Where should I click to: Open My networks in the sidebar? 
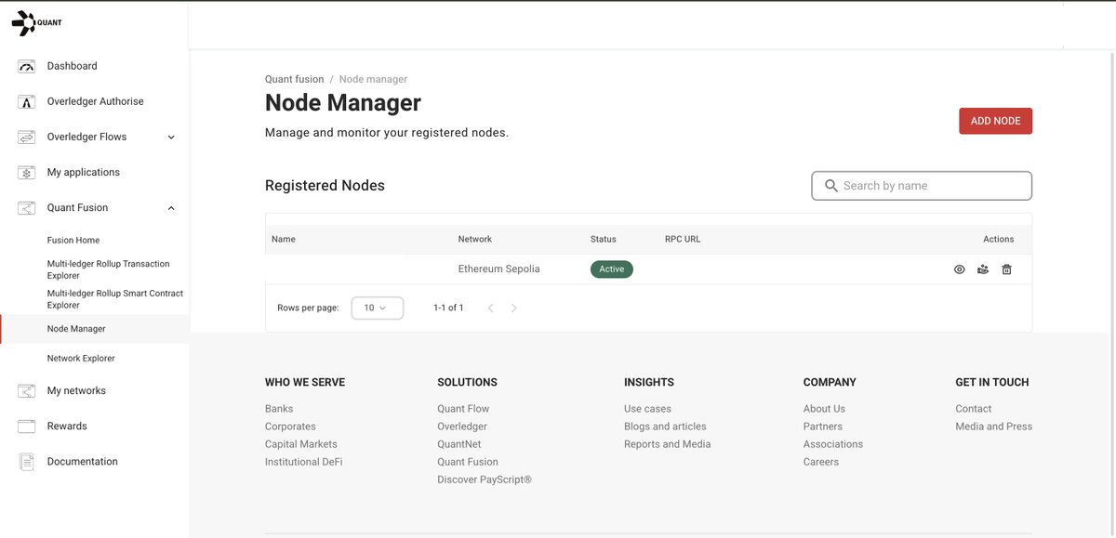(x=76, y=390)
